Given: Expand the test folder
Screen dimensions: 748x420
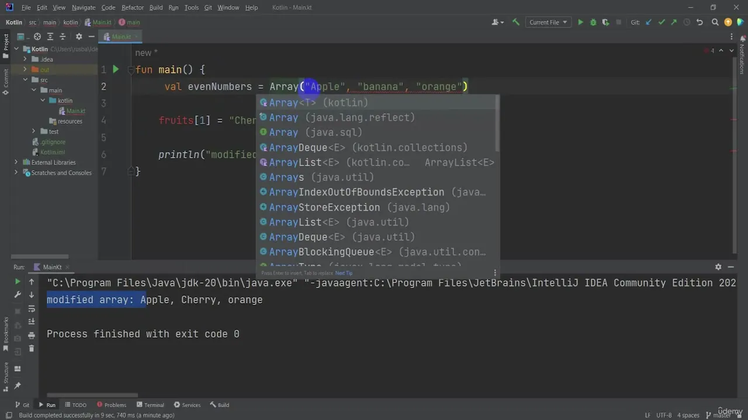Looking at the screenshot, I should coord(34,131).
